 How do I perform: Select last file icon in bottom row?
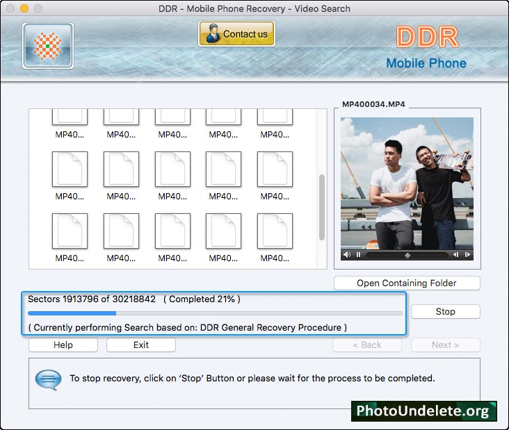point(275,231)
